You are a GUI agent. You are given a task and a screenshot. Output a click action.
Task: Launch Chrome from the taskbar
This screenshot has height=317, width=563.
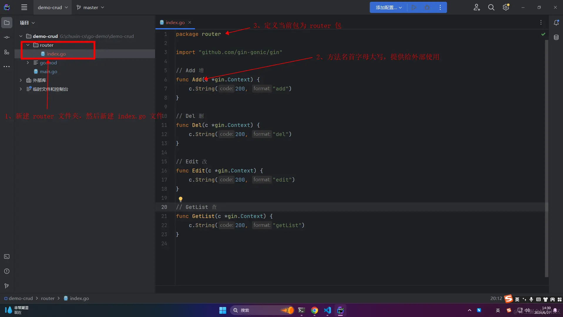point(314,310)
